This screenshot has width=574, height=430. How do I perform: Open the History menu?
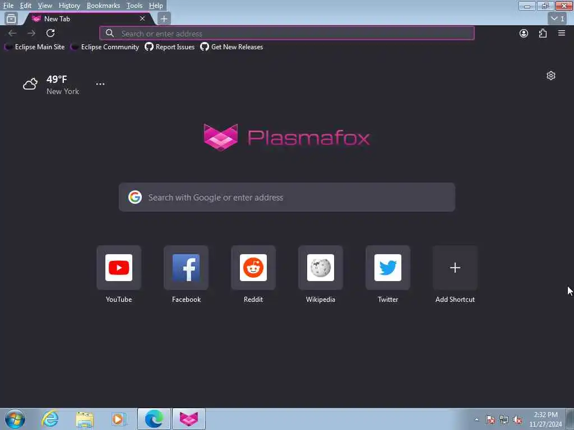pyautogui.click(x=69, y=6)
